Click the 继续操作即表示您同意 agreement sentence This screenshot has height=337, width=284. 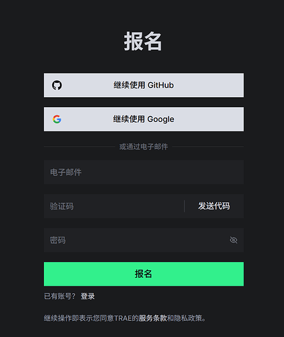pos(79,318)
